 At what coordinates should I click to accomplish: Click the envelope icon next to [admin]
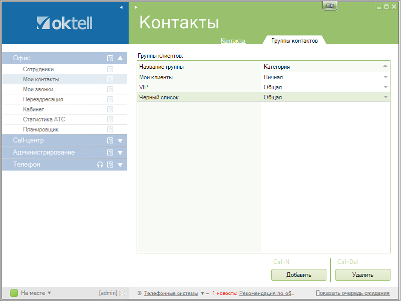122,293
